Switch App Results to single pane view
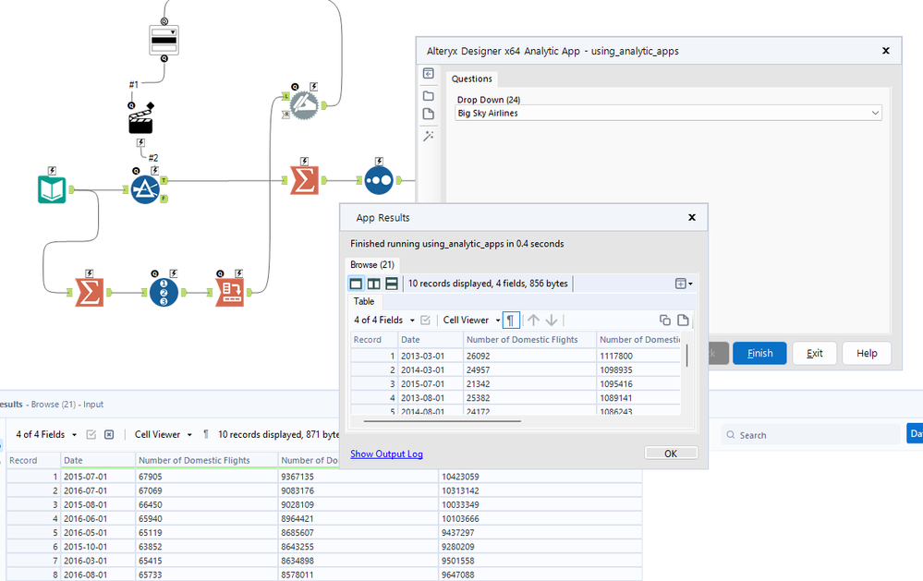 [356, 284]
